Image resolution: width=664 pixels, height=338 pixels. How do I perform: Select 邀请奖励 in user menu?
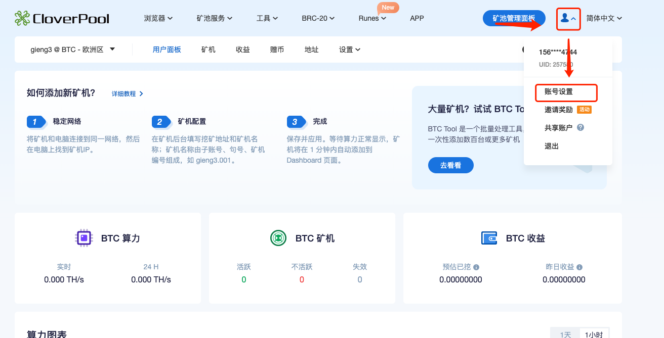[559, 110]
